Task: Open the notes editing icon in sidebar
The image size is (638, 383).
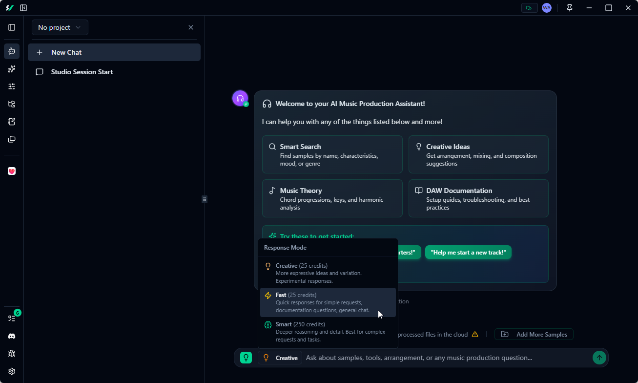Action: click(11, 122)
